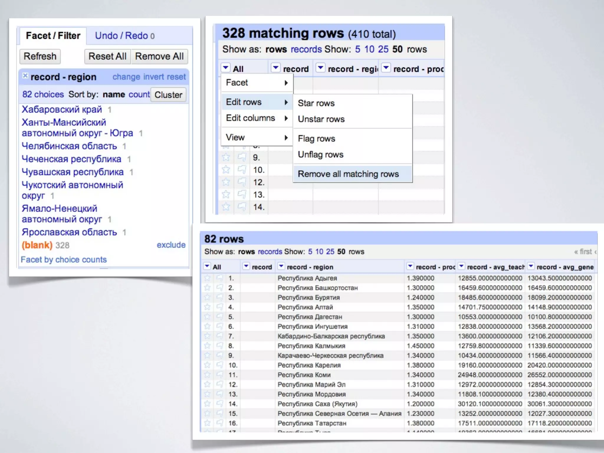The image size is (604, 453).
Task: Star row 13 in the upper table
Action: coord(226,194)
